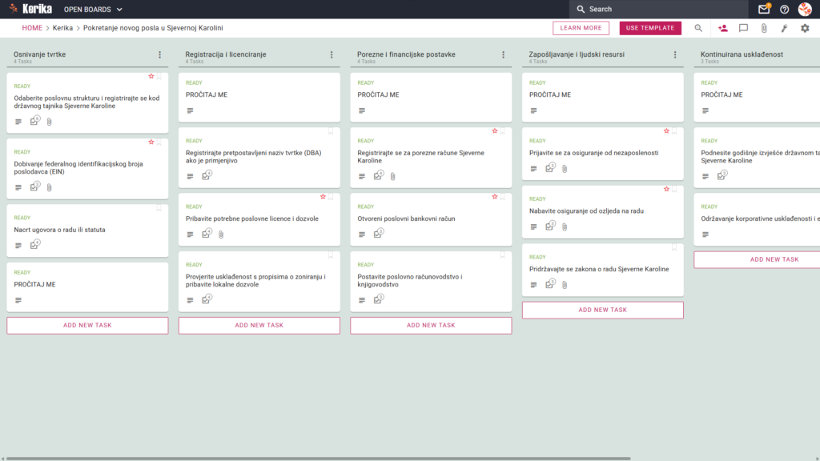Open attachment icon on 'Odaberite poslovnu strukturu' card
Viewport: 820px width, 461px height.
49,122
